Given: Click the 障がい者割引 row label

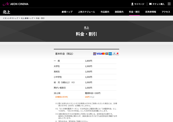Looking at the screenshot, I should (x=60, y=88).
